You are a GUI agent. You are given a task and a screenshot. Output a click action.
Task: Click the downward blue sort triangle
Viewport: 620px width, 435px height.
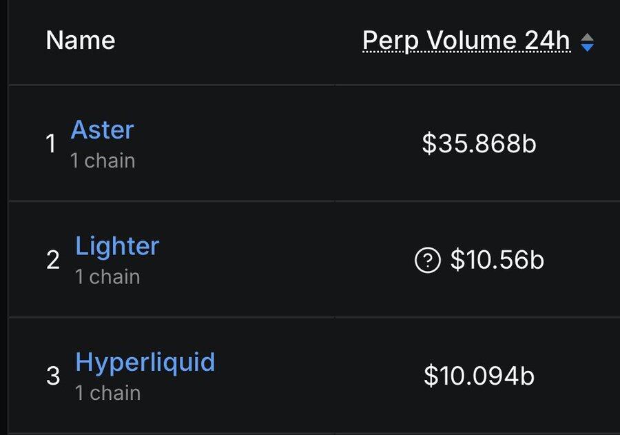click(587, 48)
